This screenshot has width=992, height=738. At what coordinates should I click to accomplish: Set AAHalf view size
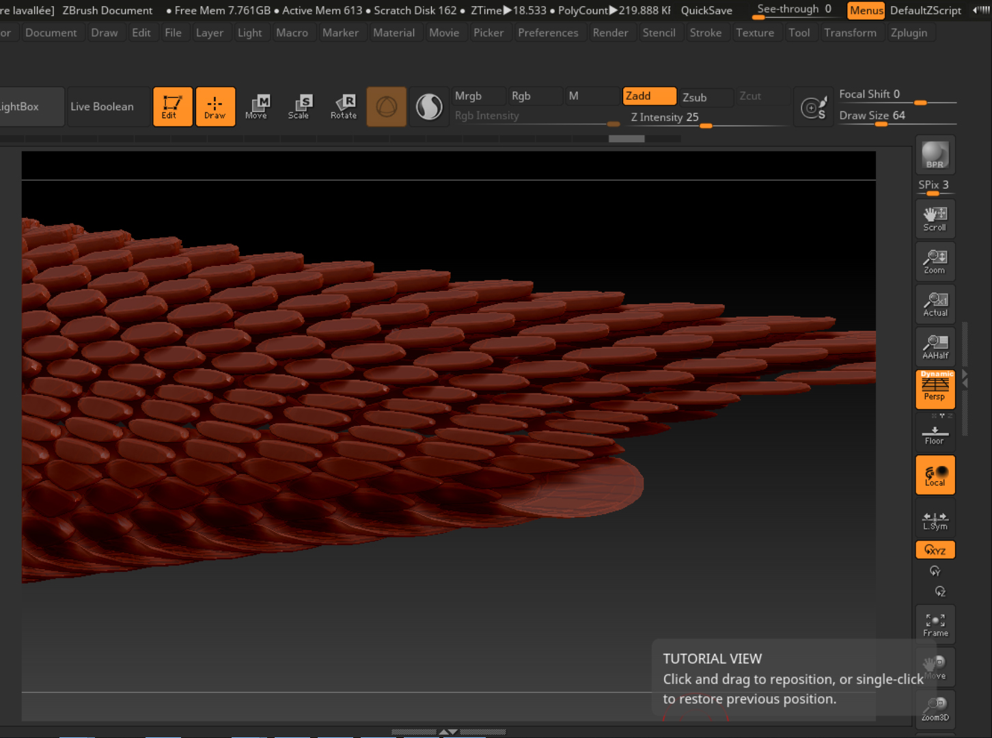(935, 346)
